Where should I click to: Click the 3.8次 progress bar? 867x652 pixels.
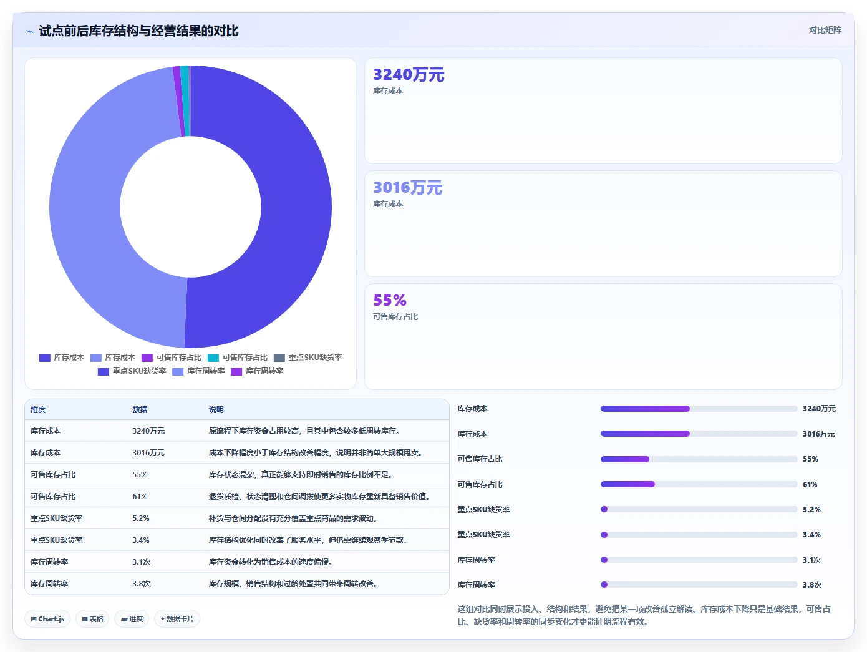pyautogui.click(x=699, y=585)
